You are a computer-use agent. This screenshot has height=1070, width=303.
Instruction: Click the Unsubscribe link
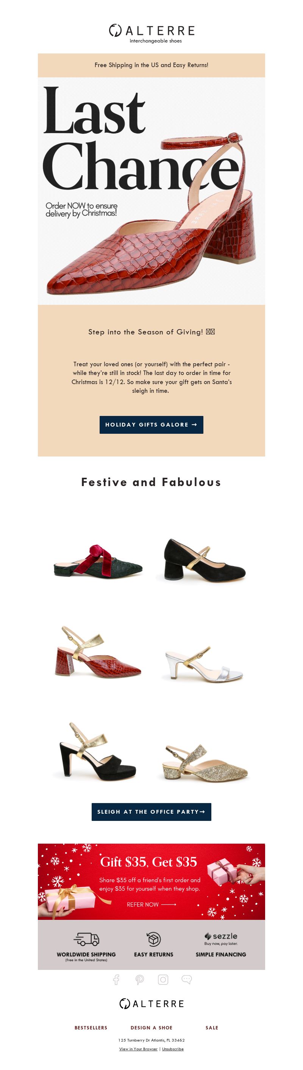pos(173,1049)
